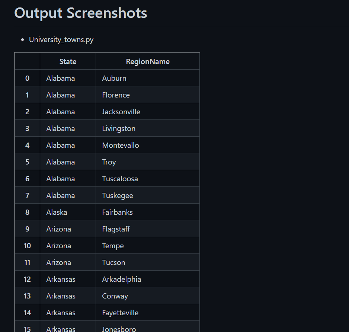Click the Arkadelphia cell
349x332 pixels.
148,279
